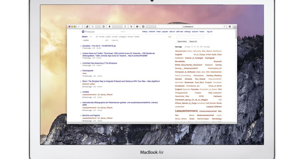Click add url in top menu
Viewport: 304px width, 159px height.
(172, 32)
